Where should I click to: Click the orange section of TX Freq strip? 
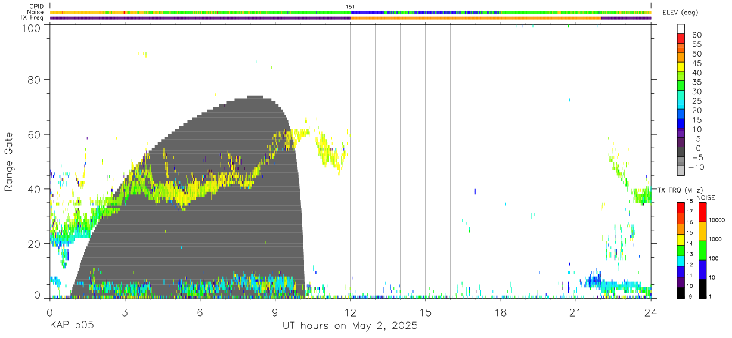[x=476, y=18]
